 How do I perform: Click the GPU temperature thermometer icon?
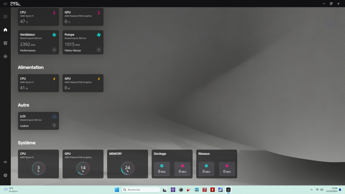click(99, 12)
